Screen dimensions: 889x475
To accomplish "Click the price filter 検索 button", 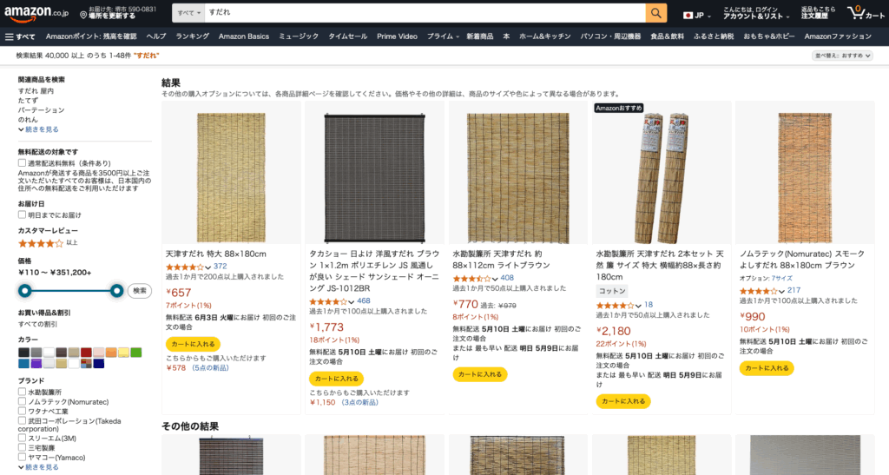I will pyautogui.click(x=140, y=291).
